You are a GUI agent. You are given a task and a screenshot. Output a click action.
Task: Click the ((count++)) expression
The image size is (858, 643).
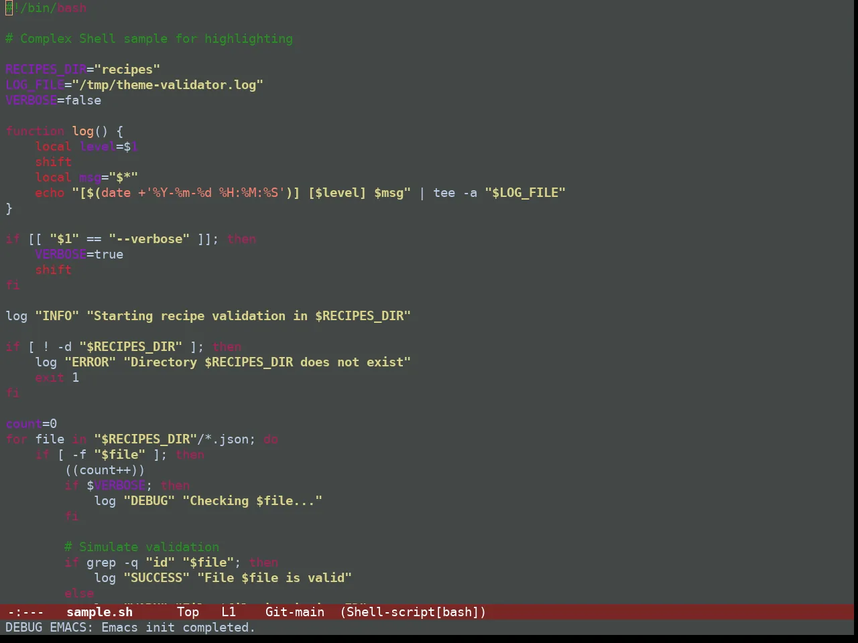click(105, 470)
